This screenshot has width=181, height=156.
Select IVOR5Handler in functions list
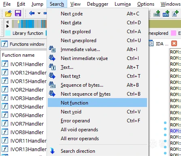pos(24,107)
